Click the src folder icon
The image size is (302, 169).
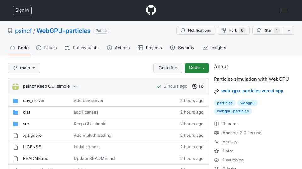pyautogui.click(x=15, y=124)
